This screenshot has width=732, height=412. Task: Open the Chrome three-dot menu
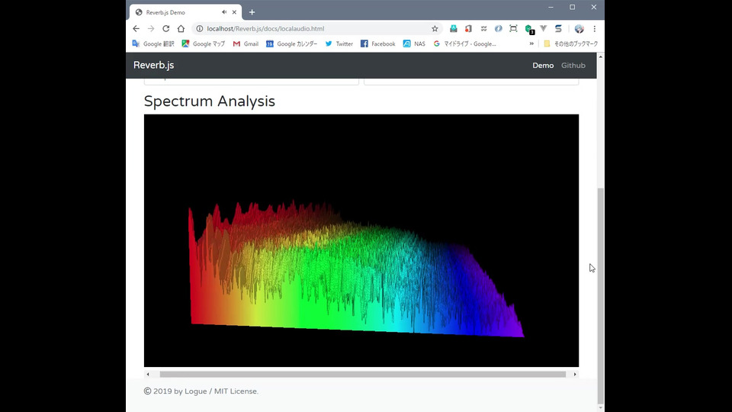[595, 29]
